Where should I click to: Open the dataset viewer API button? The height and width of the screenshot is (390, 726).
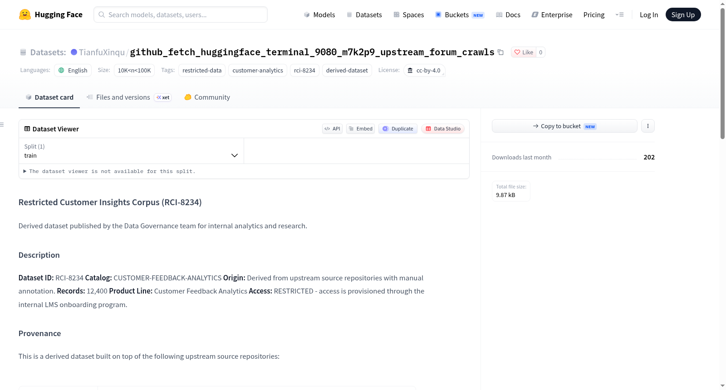(x=332, y=129)
